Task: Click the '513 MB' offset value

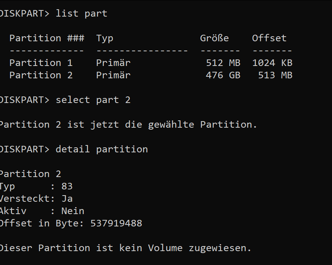Action: [x=275, y=75]
